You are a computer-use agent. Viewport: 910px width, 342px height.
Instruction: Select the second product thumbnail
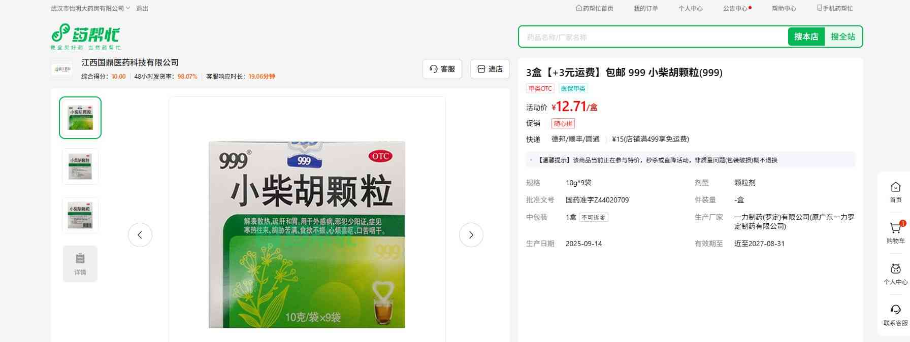coord(80,166)
